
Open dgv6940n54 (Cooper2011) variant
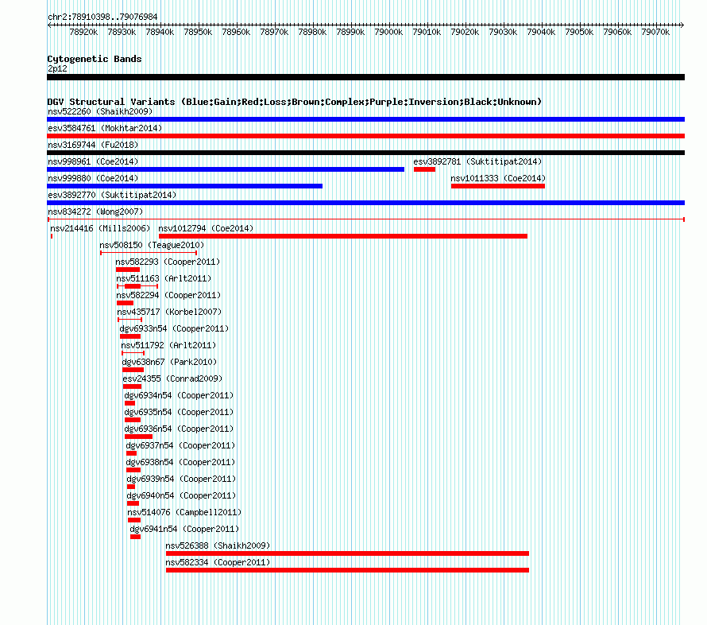tap(181, 495)
